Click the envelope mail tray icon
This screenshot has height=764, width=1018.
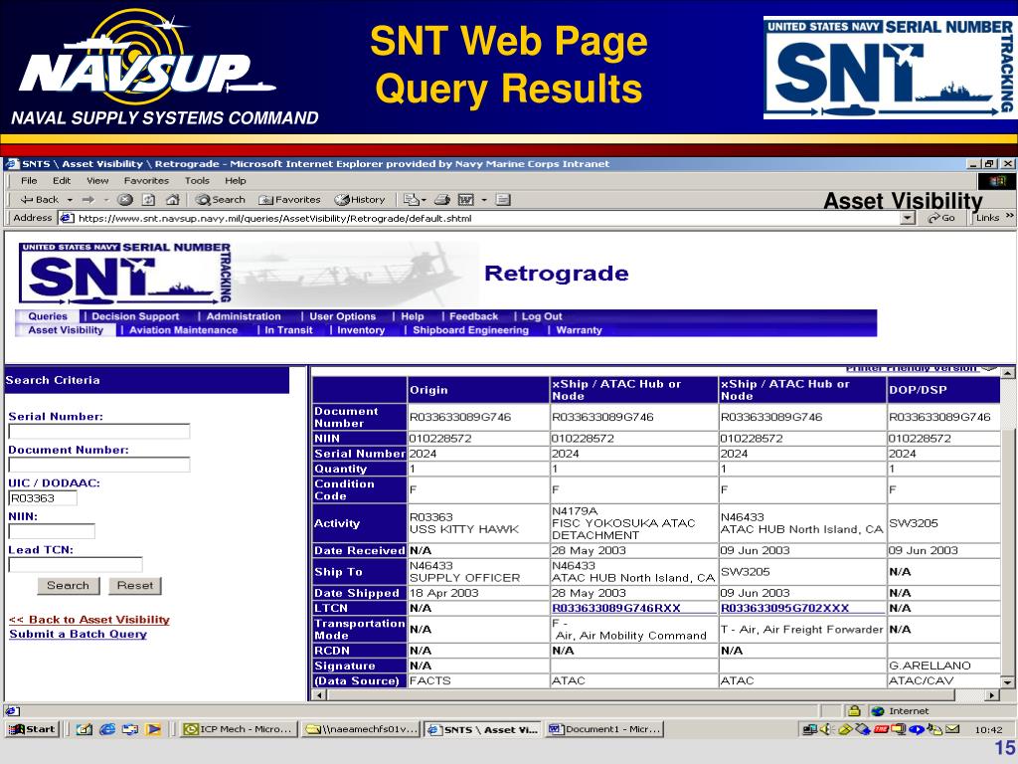pos(952,729)
